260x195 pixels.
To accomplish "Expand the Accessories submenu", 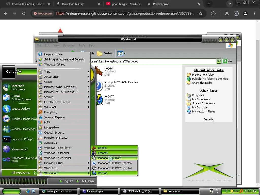I will 64,77.
